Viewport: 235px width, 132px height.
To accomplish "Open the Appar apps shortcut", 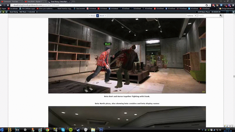I will coord(3,9).
